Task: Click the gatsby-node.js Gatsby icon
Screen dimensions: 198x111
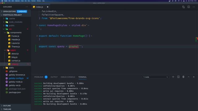Action: (x=7, y=82)
